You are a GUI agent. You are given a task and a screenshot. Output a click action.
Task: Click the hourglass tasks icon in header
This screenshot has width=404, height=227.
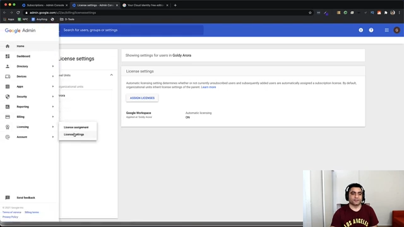[x=360, y=30]
